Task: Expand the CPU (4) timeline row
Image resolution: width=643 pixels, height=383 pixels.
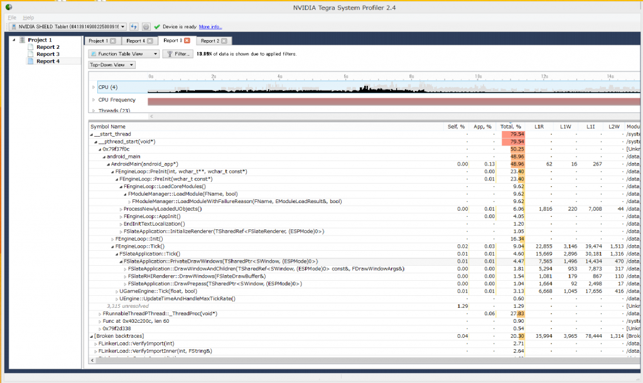Action: click(94, 87)
